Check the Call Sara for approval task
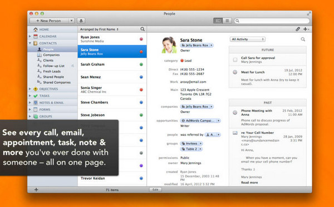Image resolution: width=334 pixels, height=207 pixels. 235,60
